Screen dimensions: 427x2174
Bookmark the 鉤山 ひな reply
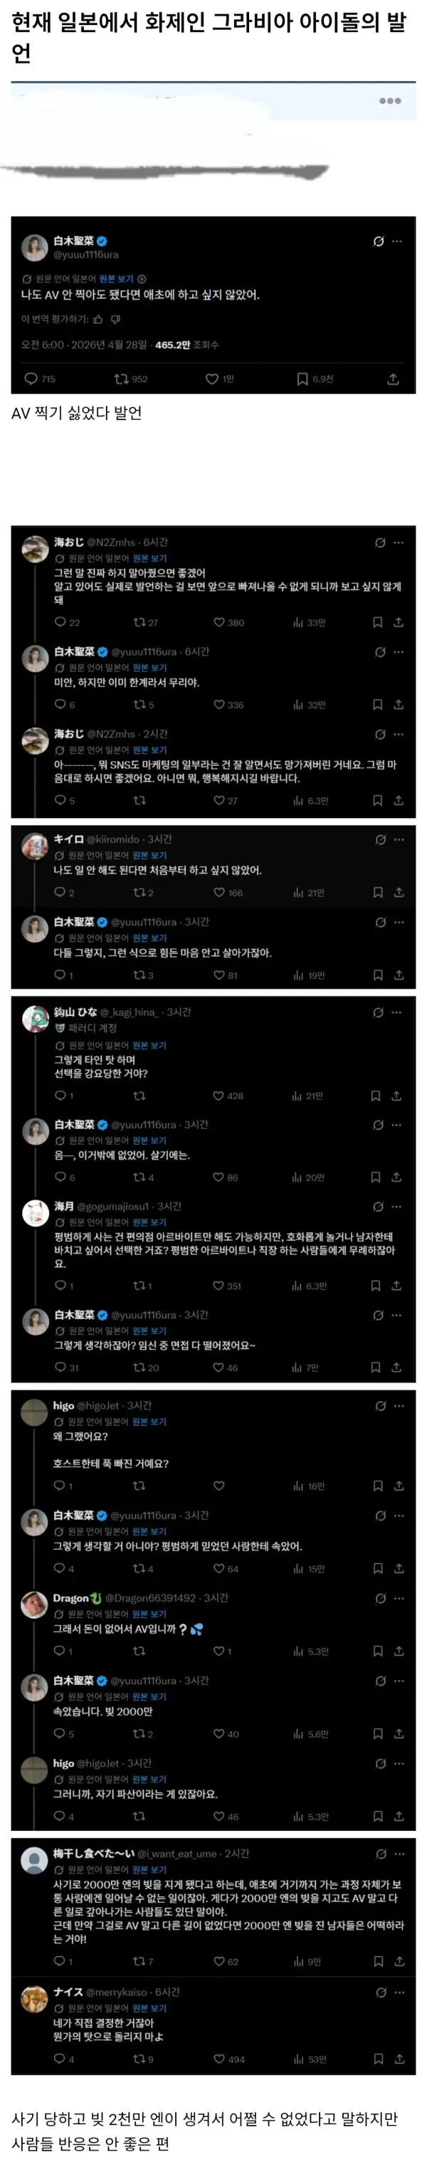tap(376, 1096)
